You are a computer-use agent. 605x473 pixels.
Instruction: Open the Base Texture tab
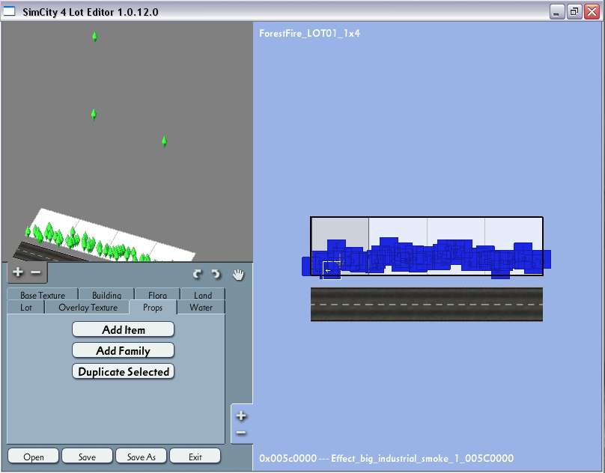(x=43, y=295)
